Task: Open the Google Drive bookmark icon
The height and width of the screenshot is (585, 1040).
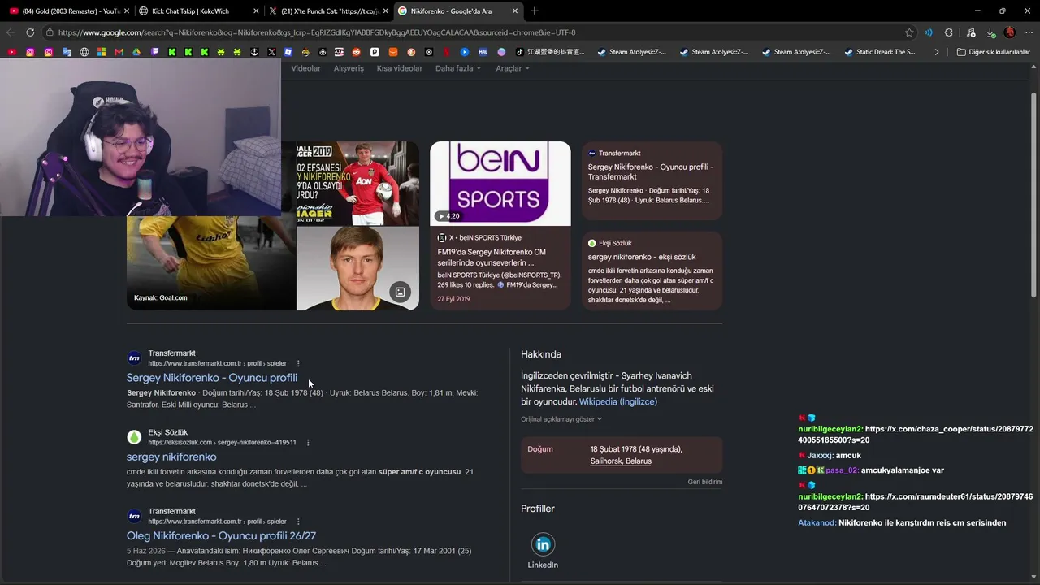Action: click(x=136, y=52)
